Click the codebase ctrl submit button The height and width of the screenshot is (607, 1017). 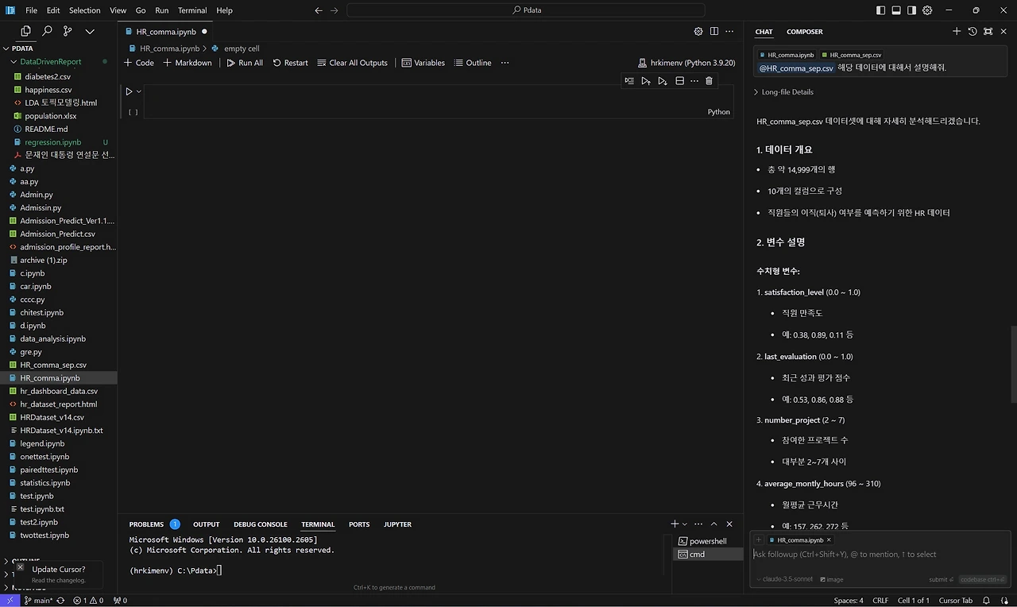coord(982,579)
